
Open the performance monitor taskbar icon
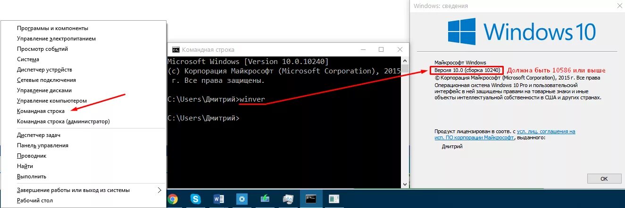[288, 199]
